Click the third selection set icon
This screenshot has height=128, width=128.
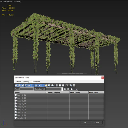tap(72, 89)
